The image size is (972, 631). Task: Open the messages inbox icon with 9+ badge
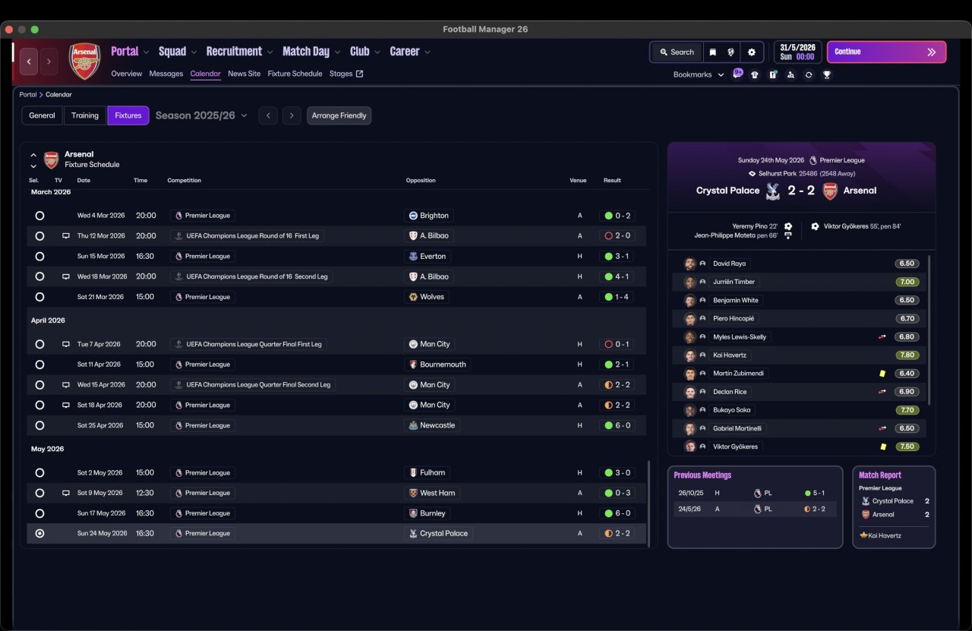(737, 74)
